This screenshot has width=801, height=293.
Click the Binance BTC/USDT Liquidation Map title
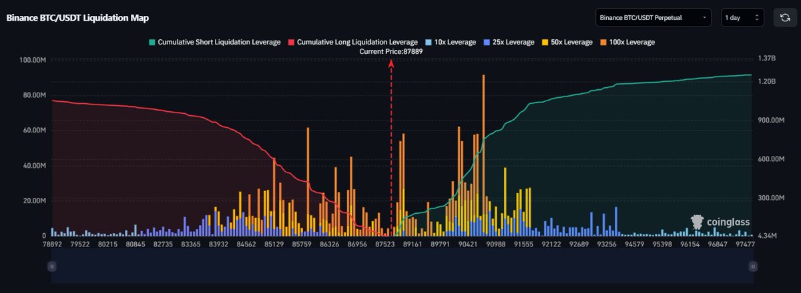tap(77, 18)
